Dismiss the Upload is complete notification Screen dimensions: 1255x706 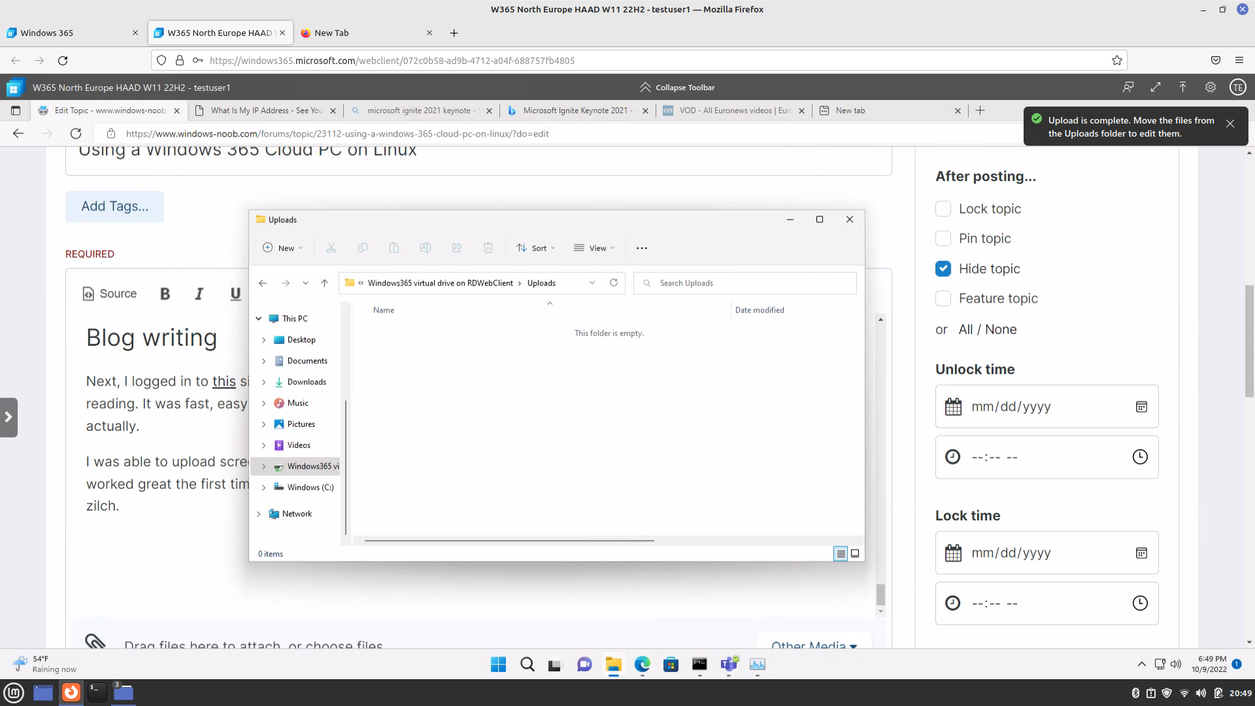pyautogui.click(x=1230, y=124)
